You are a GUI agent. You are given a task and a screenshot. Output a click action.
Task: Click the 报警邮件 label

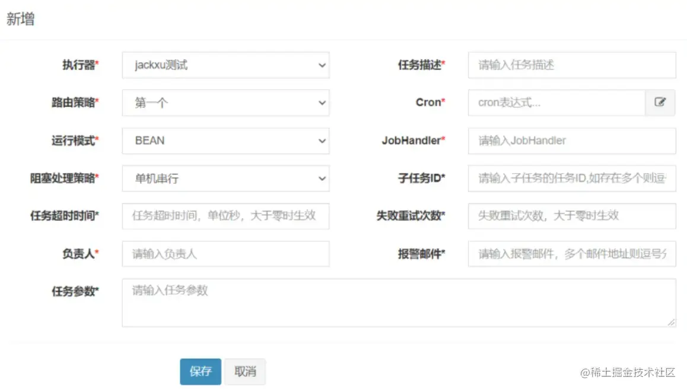(x=421, y=254)
